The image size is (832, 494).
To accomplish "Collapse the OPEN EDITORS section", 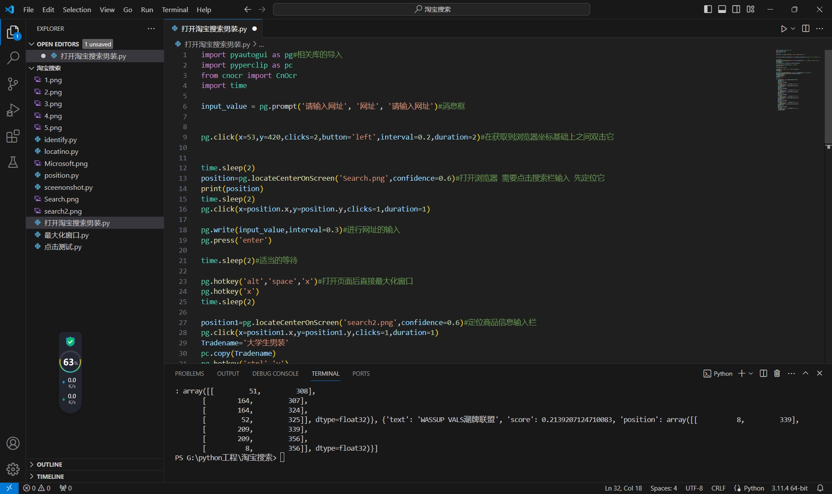I will pos(32,44).
